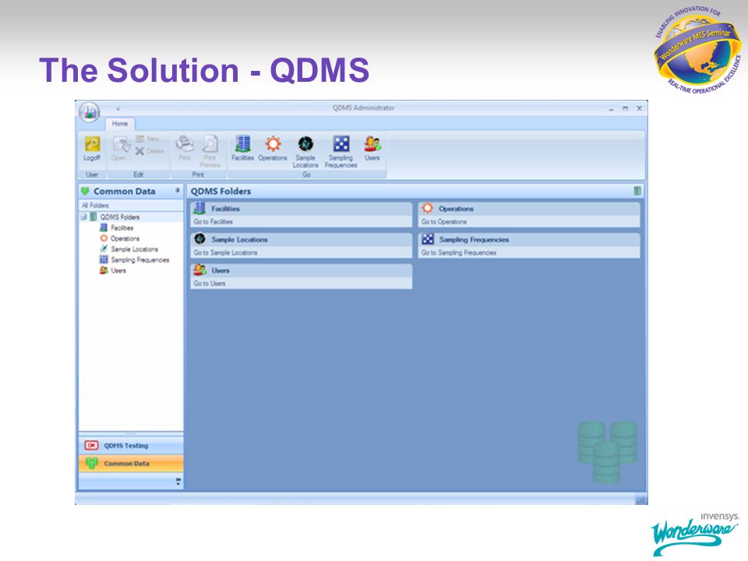Open quick access toolbar dropdown arrow
The image size is (748, 561).
118,109
